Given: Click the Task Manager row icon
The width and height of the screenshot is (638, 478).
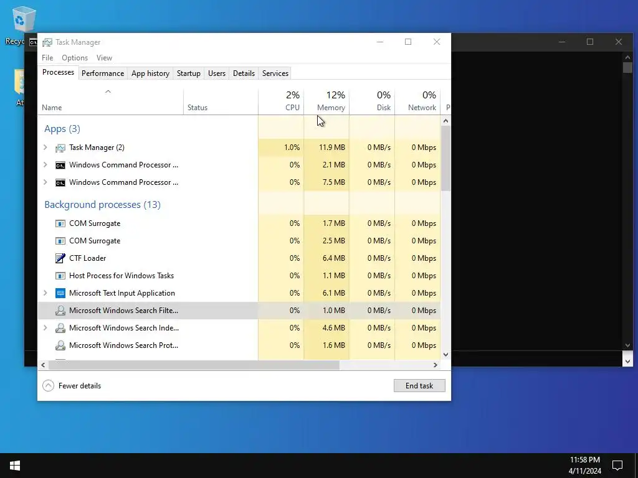Looking at the screenshot, I should coord(60,148).
